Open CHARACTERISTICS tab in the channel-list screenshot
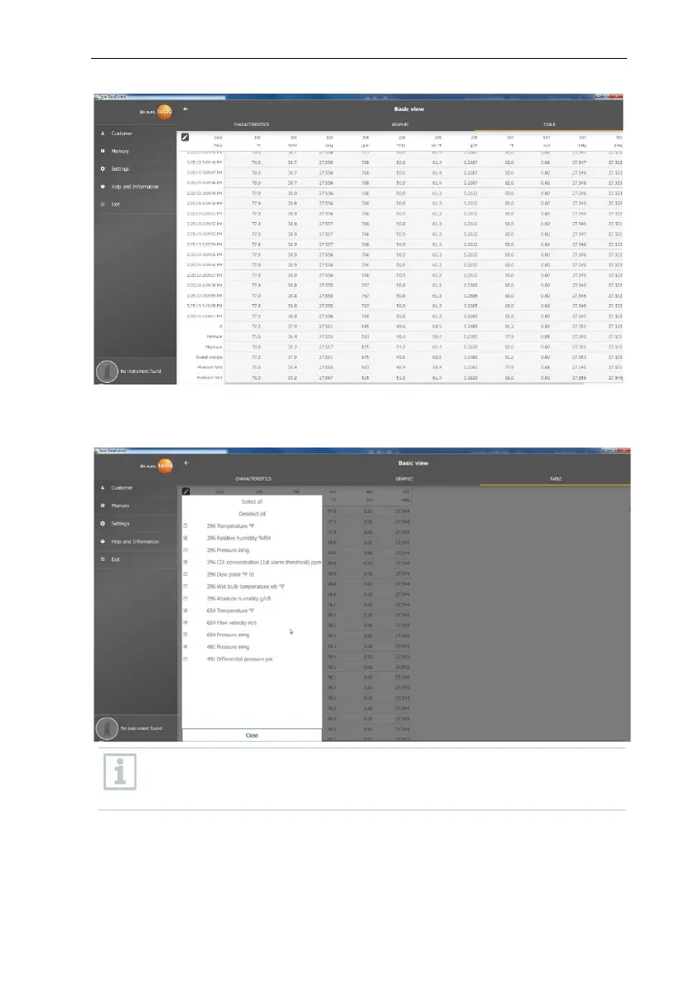The height and width of the screenshot is (987, 695). [x=253, y=479]
